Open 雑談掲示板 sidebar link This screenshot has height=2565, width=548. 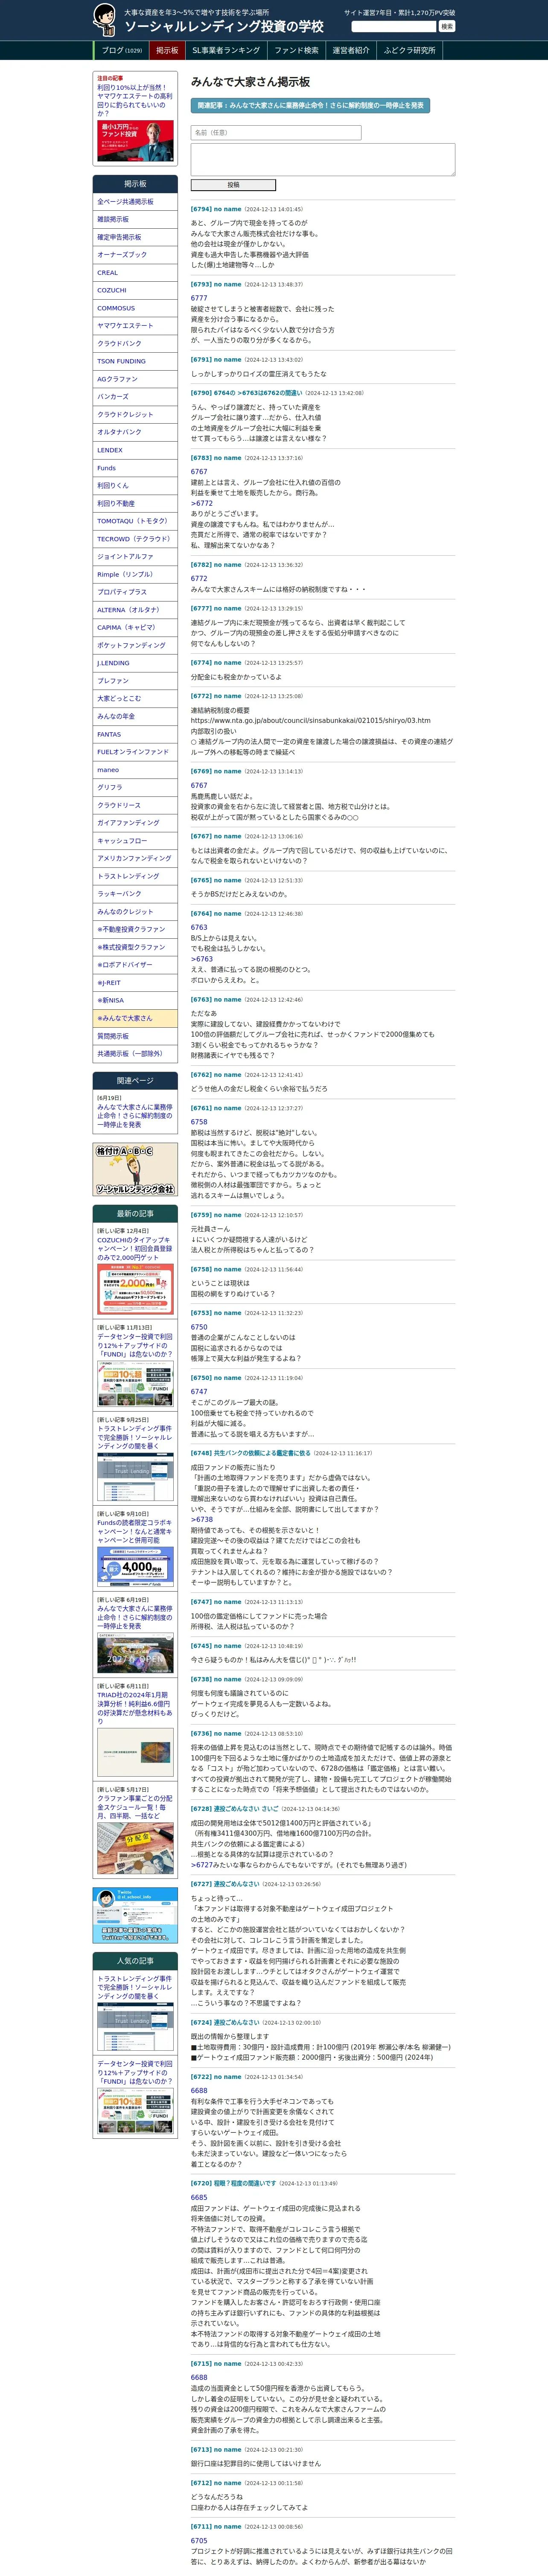(135, 219)
